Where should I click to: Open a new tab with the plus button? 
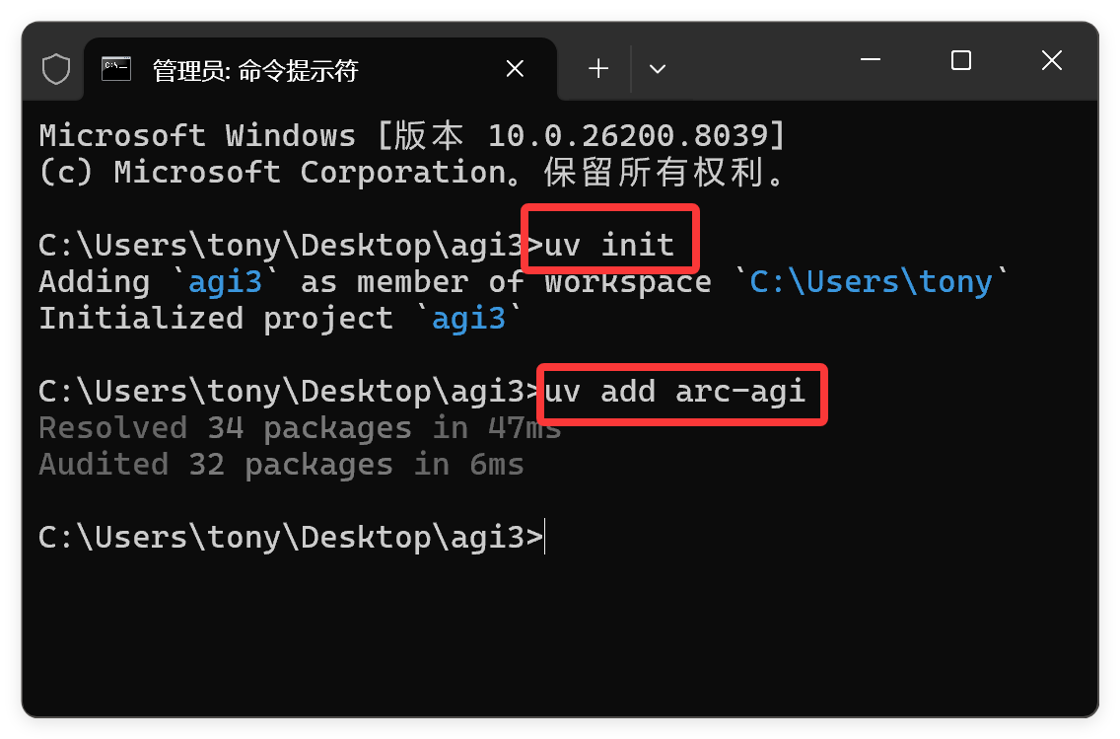tap(598, 68)
